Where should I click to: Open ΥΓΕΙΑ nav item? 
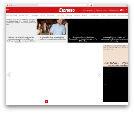[103, 15]
